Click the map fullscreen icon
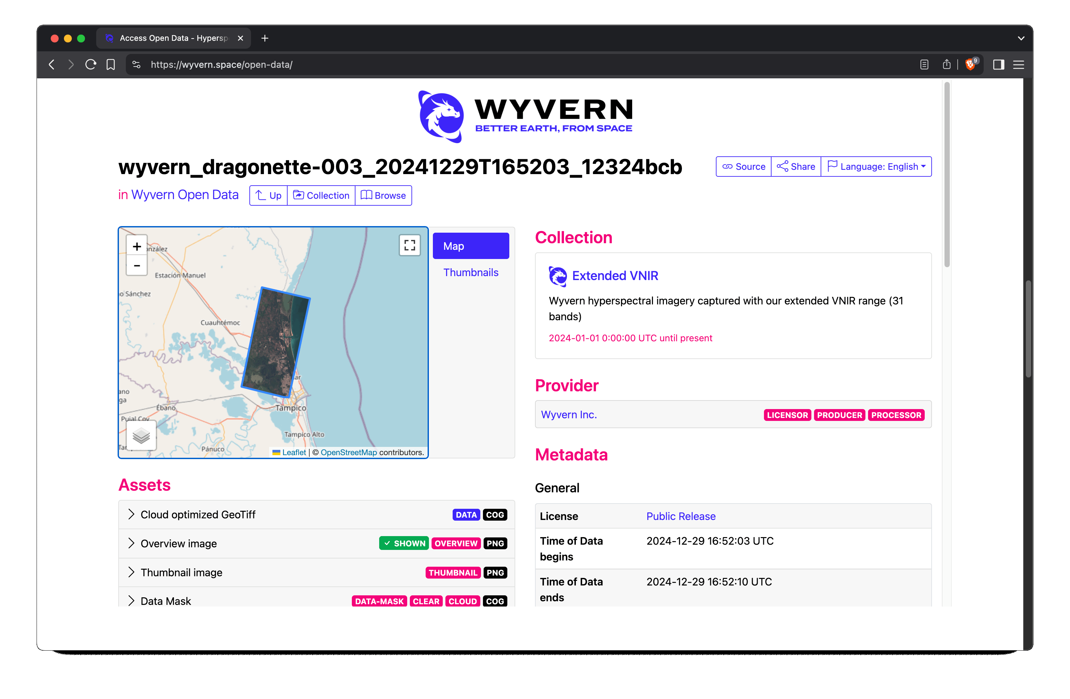The height and width of the screenshot is (699, 1070). click(409, 245)
